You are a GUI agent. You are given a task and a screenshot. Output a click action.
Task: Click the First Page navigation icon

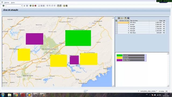(x=47, y=6)
